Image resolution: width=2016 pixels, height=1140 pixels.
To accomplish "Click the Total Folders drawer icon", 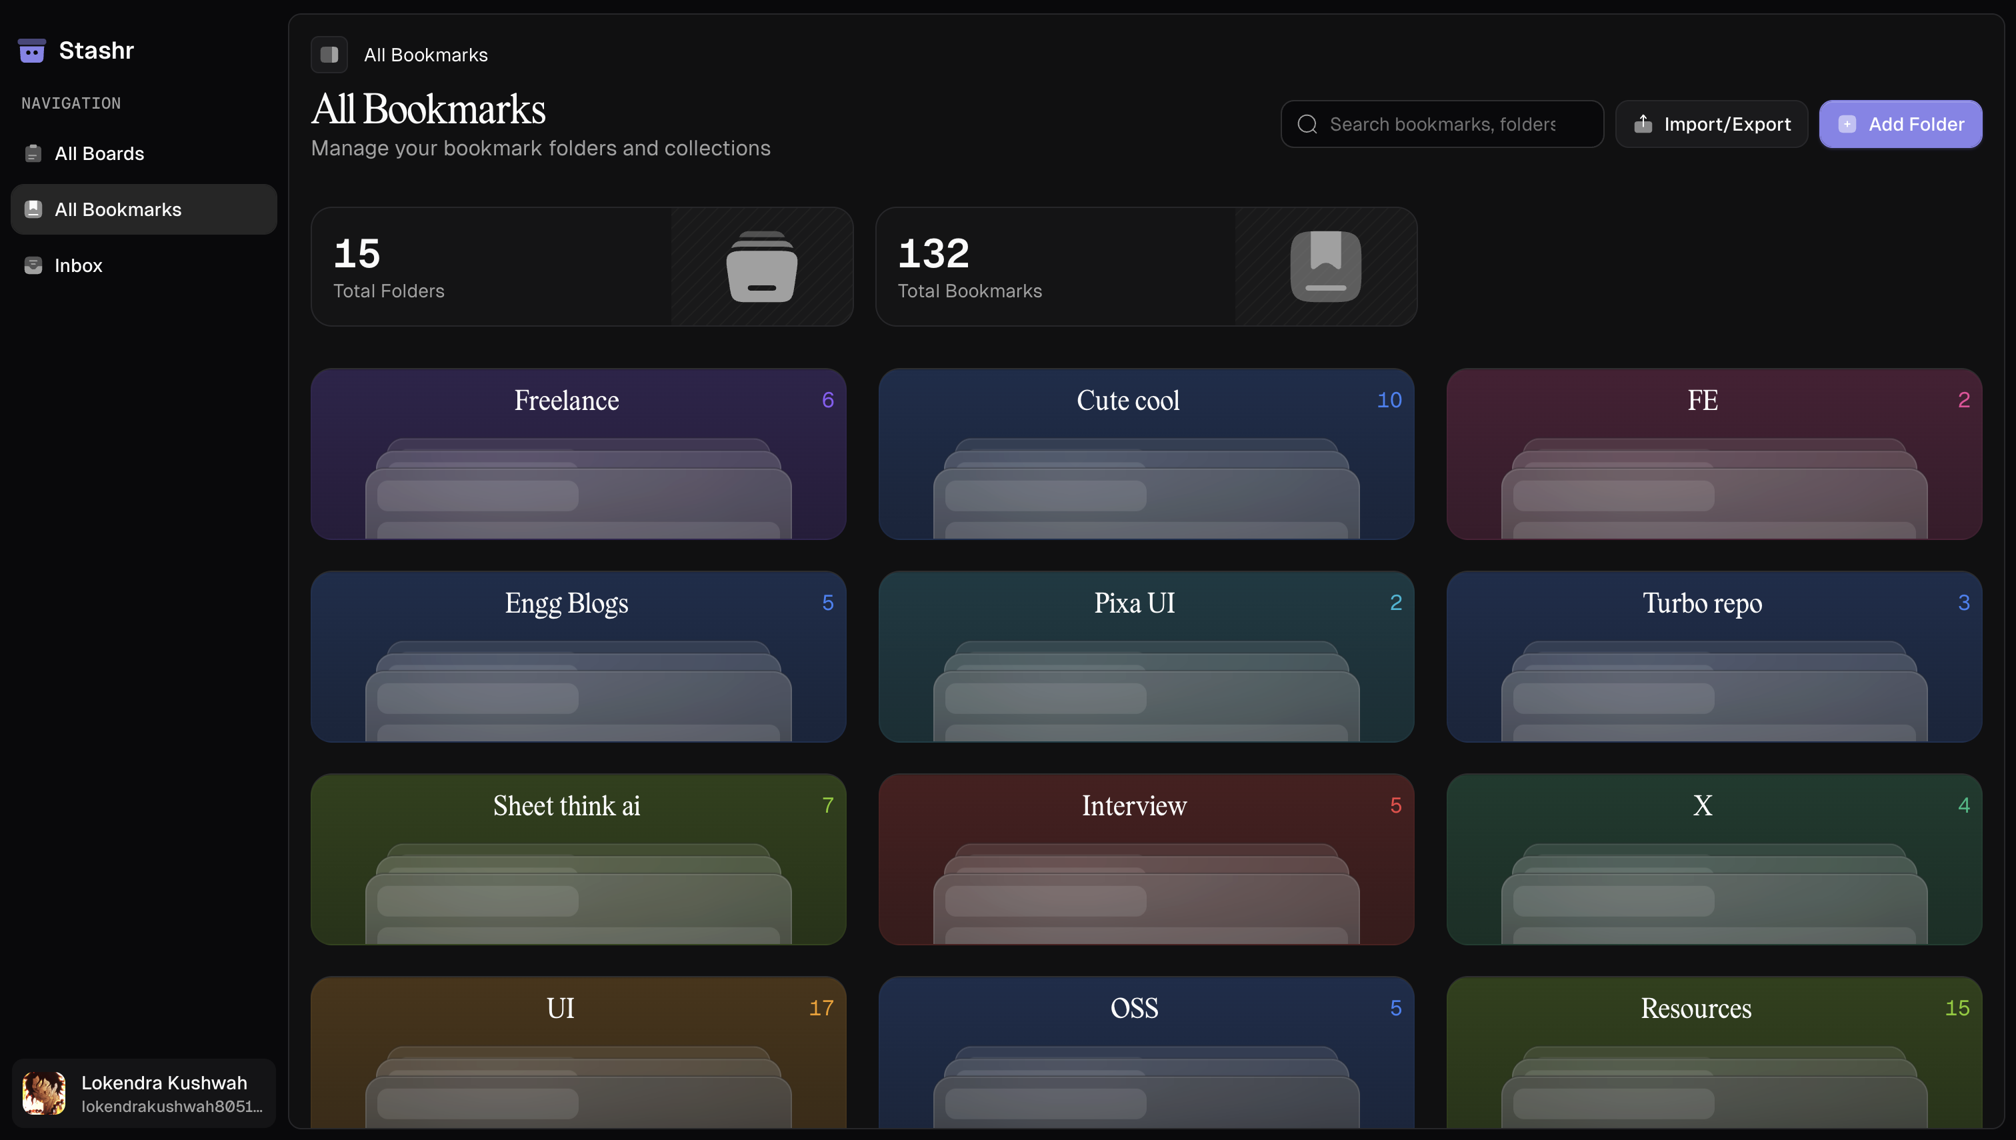I will [x=762, y=267].
